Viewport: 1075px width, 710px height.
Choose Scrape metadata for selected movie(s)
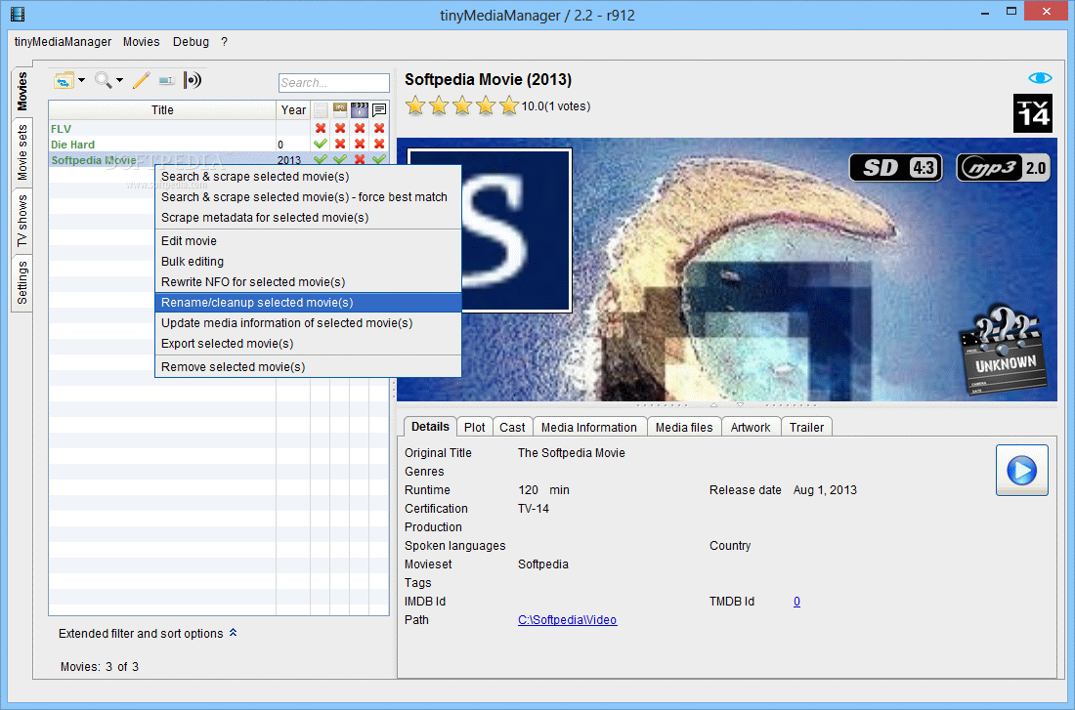(x=308, y=217)
